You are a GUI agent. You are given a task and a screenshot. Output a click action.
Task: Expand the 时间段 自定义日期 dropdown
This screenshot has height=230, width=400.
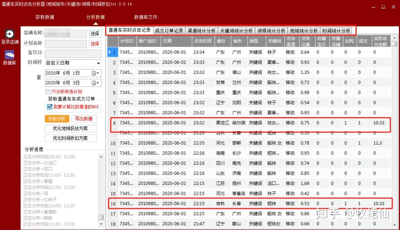click(98, 63)
